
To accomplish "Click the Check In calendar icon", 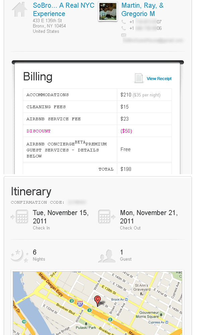I will (22, 217).
